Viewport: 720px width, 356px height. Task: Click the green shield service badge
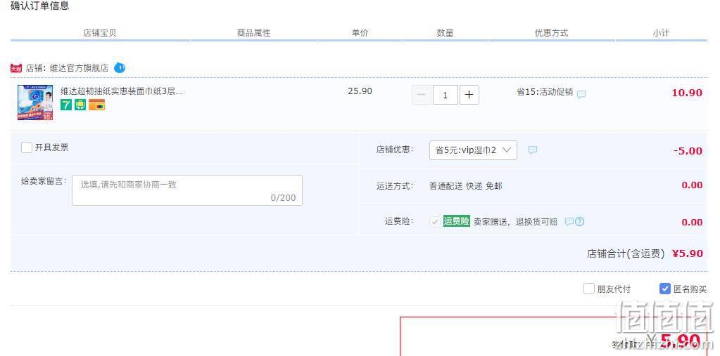coord(80,105)
